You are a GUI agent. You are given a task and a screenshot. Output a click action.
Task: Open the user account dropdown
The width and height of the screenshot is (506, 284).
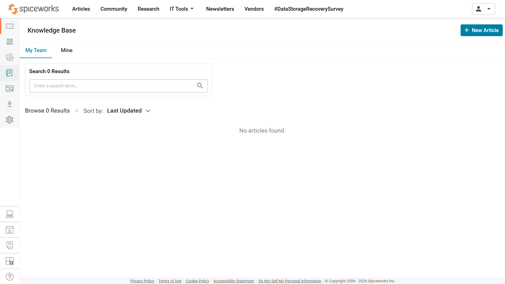[483, 9]
